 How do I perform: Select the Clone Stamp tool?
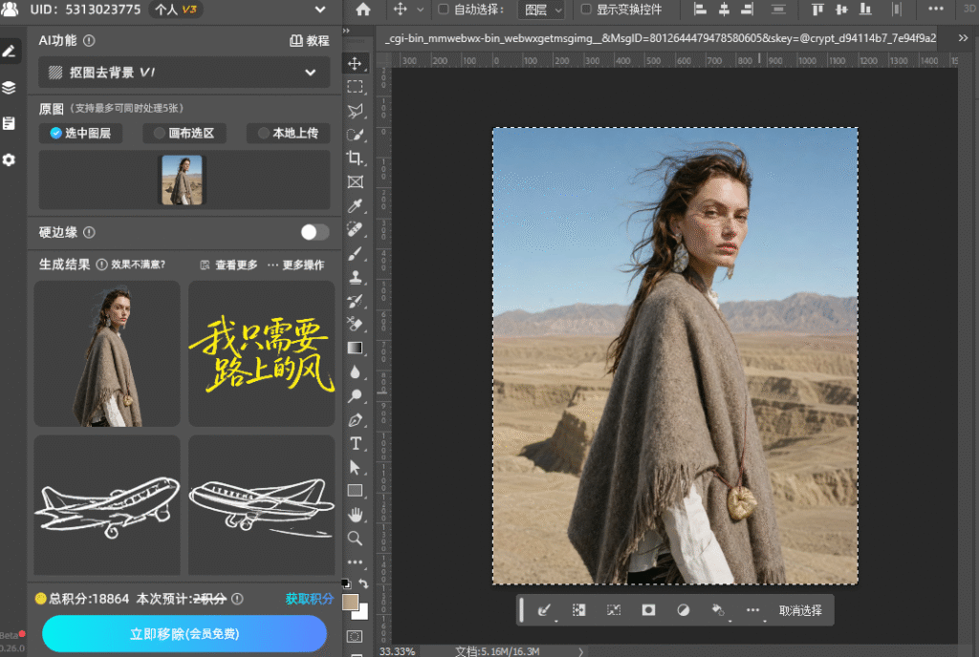[x=355, y=277]
